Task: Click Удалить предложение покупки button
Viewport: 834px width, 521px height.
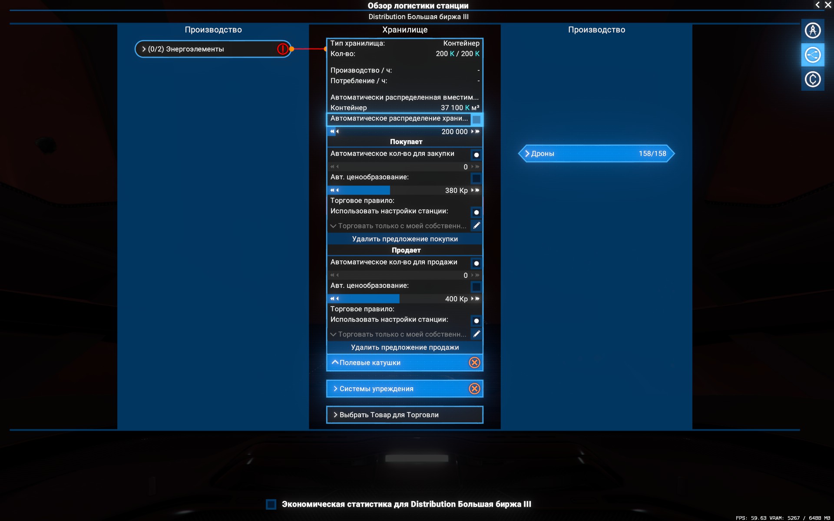Action: tap(404, 239)
